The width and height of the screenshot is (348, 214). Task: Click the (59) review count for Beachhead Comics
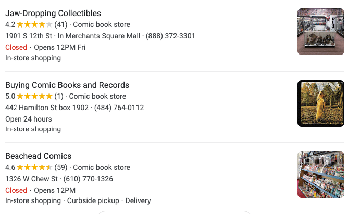coord(61,167)
